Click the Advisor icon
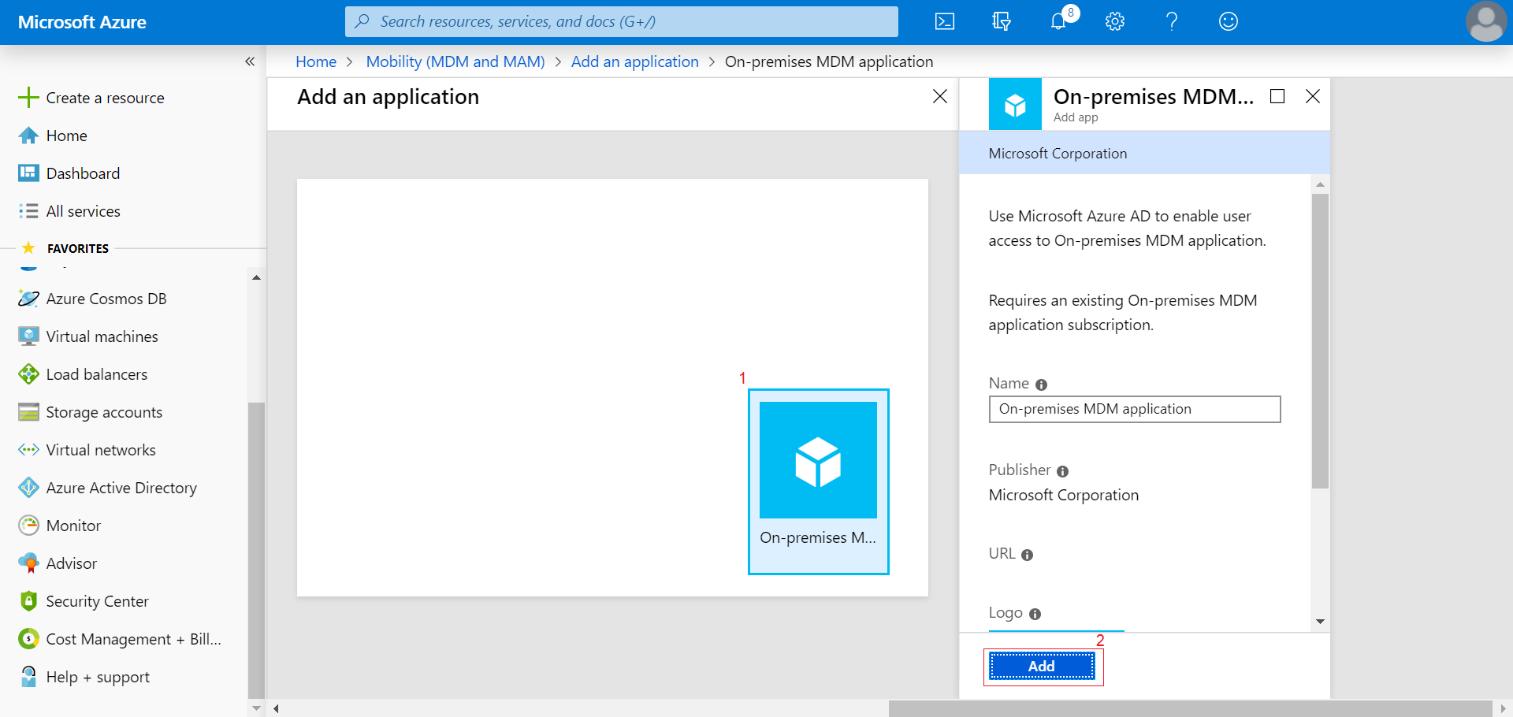The height and width of the screenshot is (717, 1513). tap(28, 563)
